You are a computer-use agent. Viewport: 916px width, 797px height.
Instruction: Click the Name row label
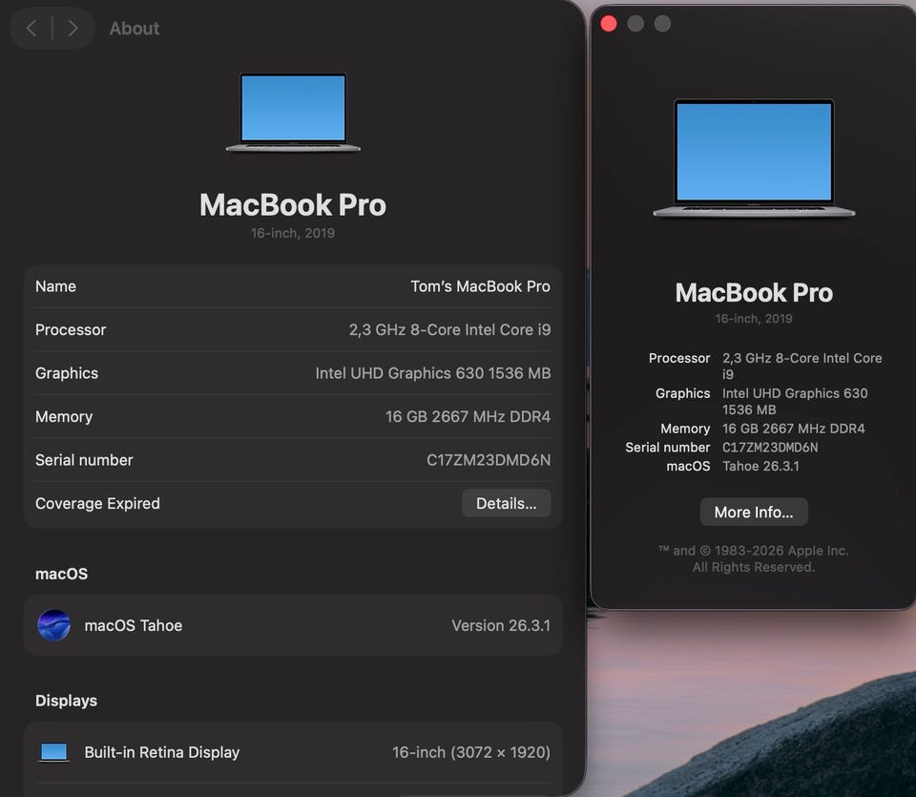(x=55, y=286)
